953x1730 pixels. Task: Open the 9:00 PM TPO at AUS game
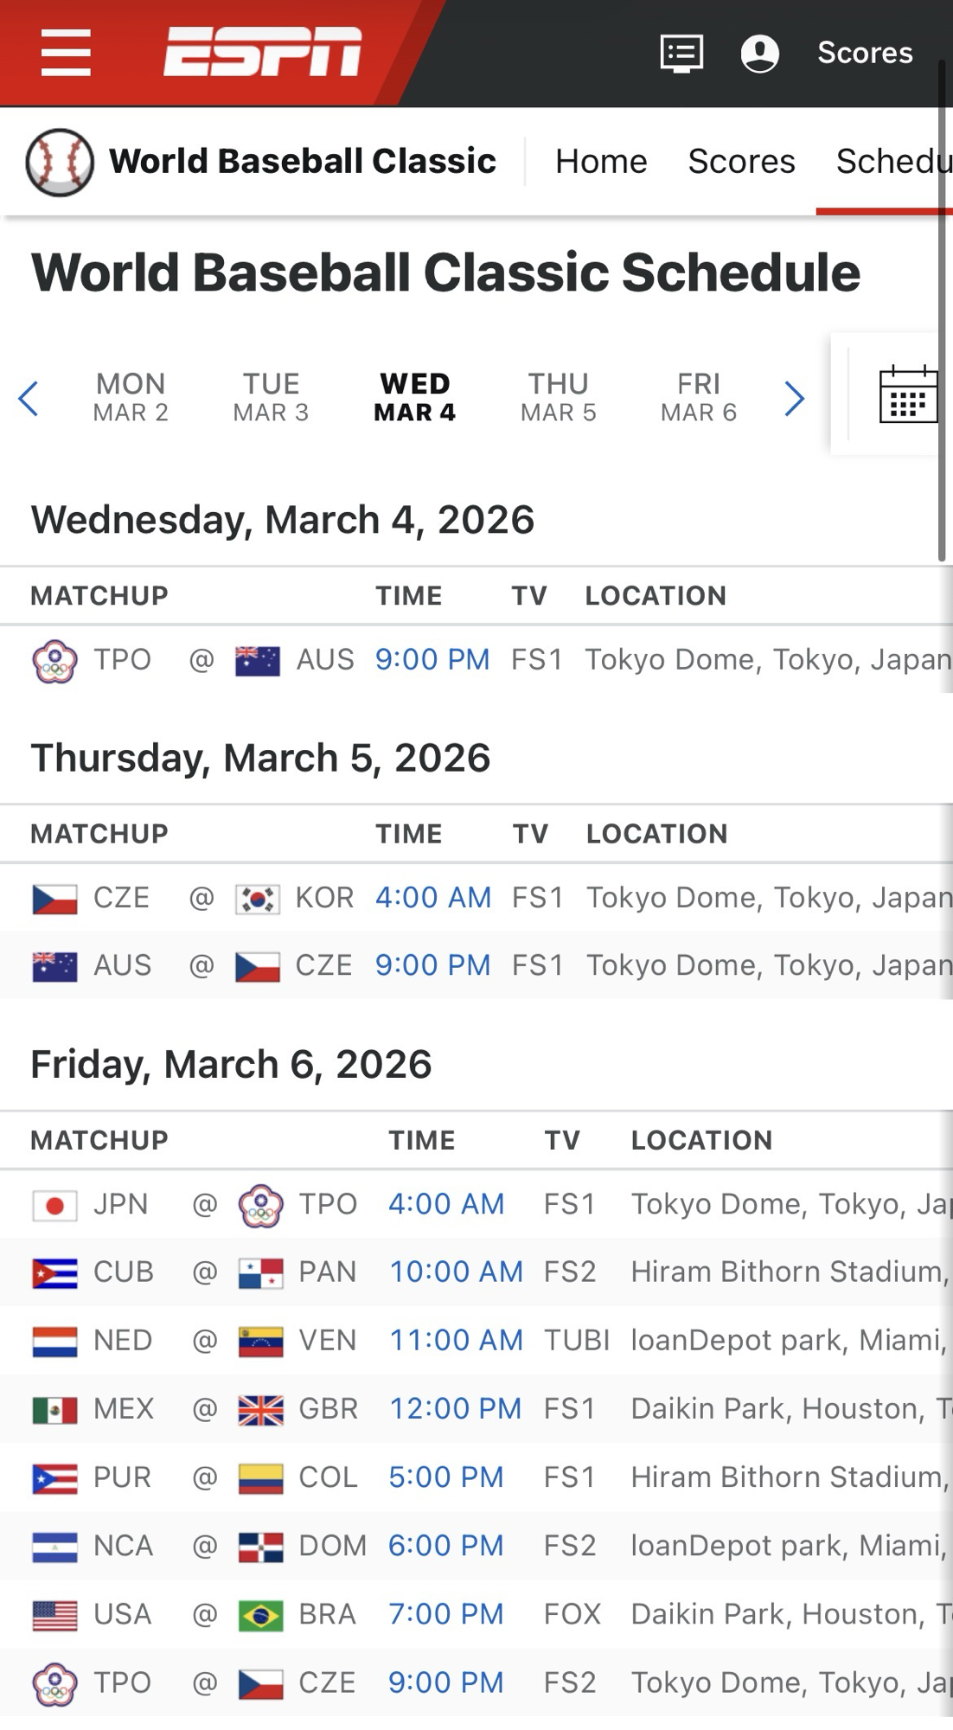(x=432, y=660)
